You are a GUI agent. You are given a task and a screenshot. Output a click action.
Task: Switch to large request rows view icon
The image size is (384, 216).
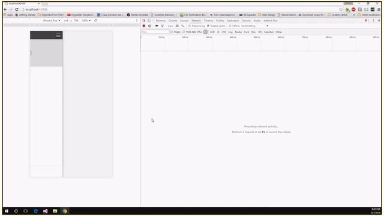177,26
